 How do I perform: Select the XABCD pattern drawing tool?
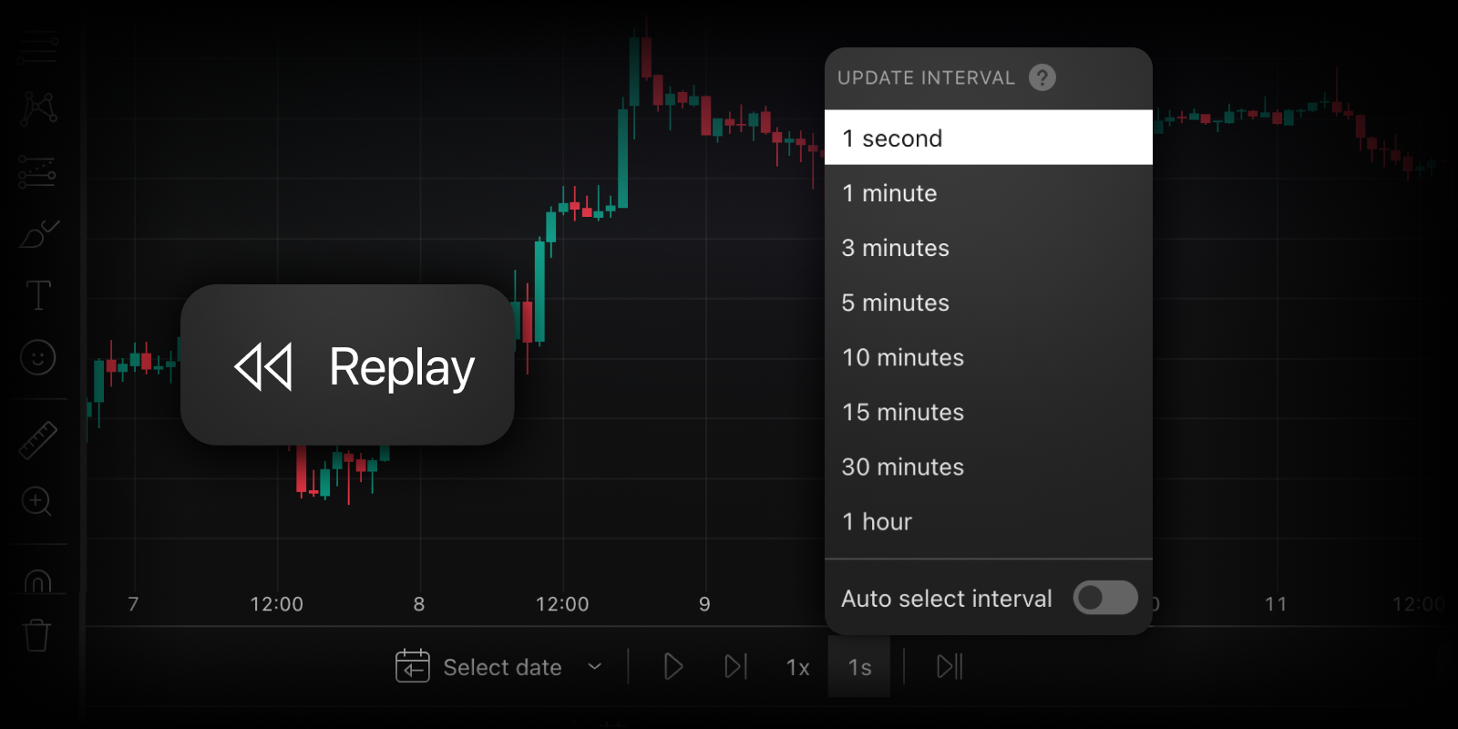[38, 108]
